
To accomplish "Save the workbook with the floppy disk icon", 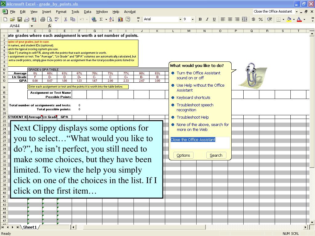I will click(x=19, y=19).
